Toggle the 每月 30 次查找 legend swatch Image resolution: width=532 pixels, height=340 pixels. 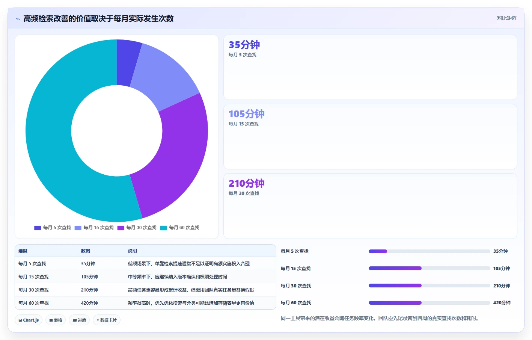point(121,228)
